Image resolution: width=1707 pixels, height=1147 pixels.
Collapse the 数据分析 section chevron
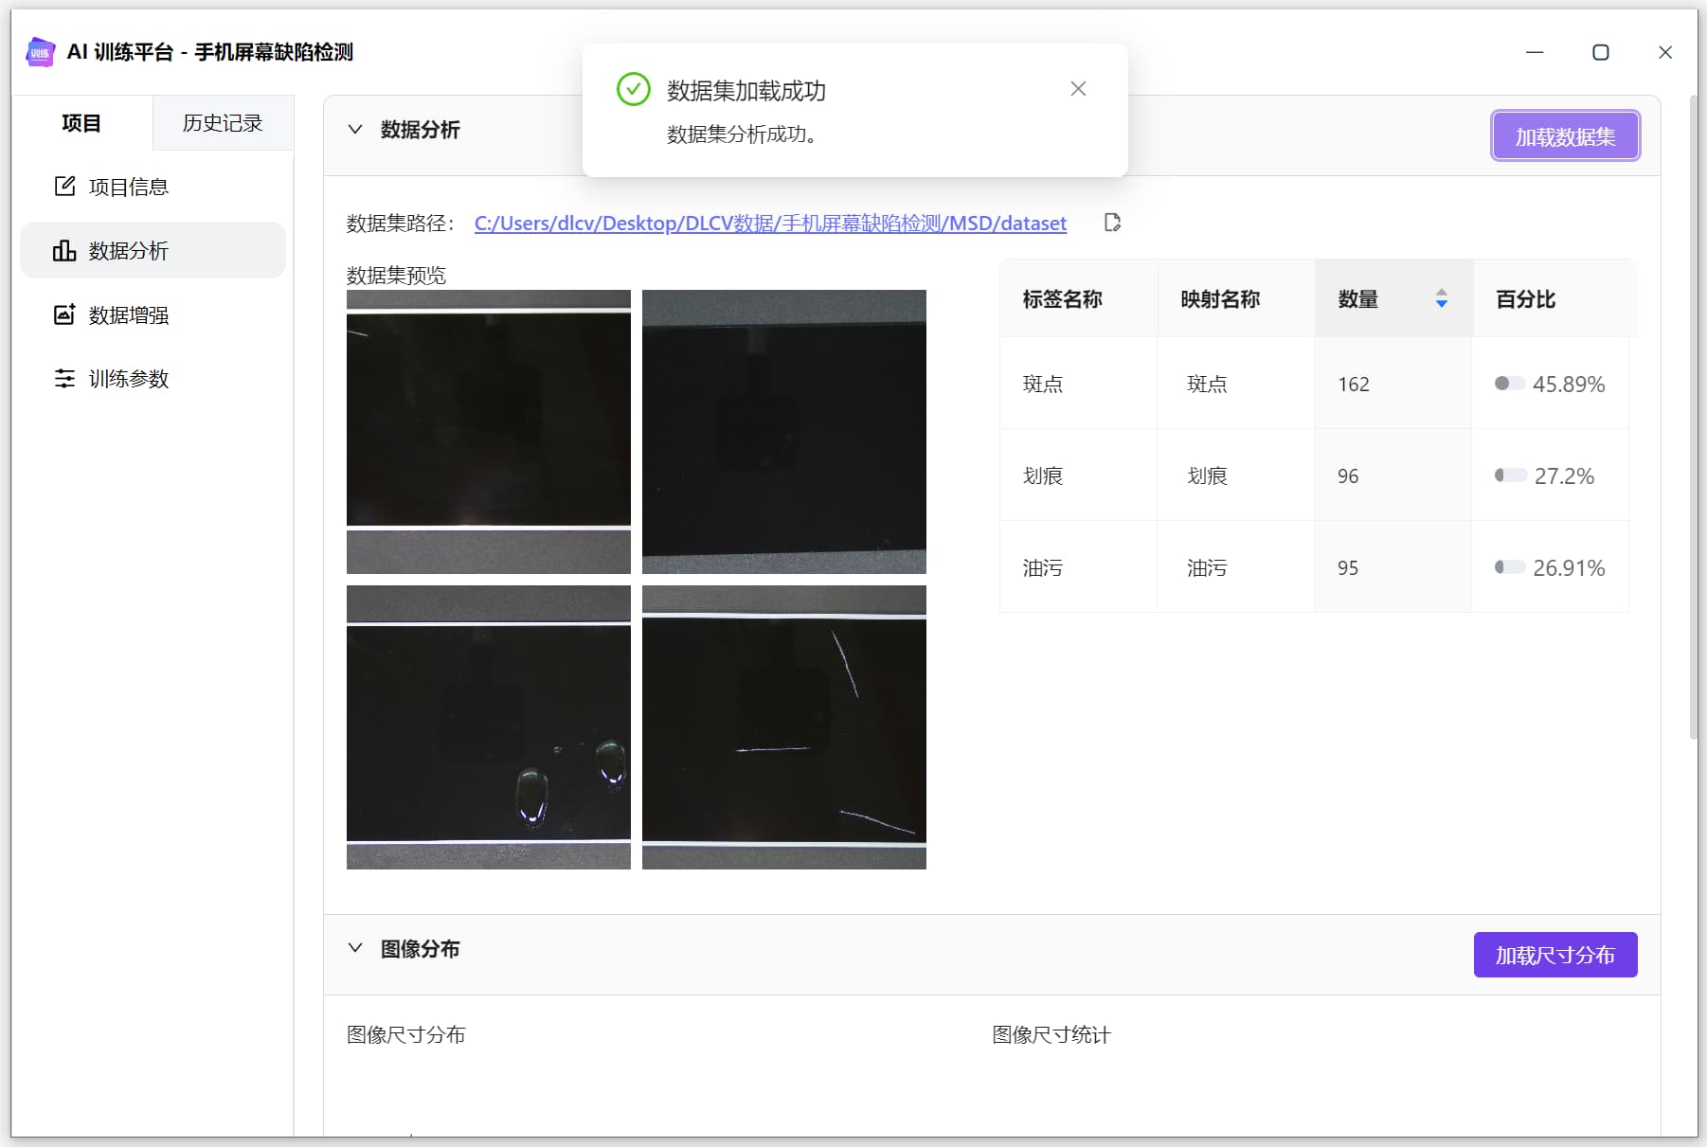point(355,130)
